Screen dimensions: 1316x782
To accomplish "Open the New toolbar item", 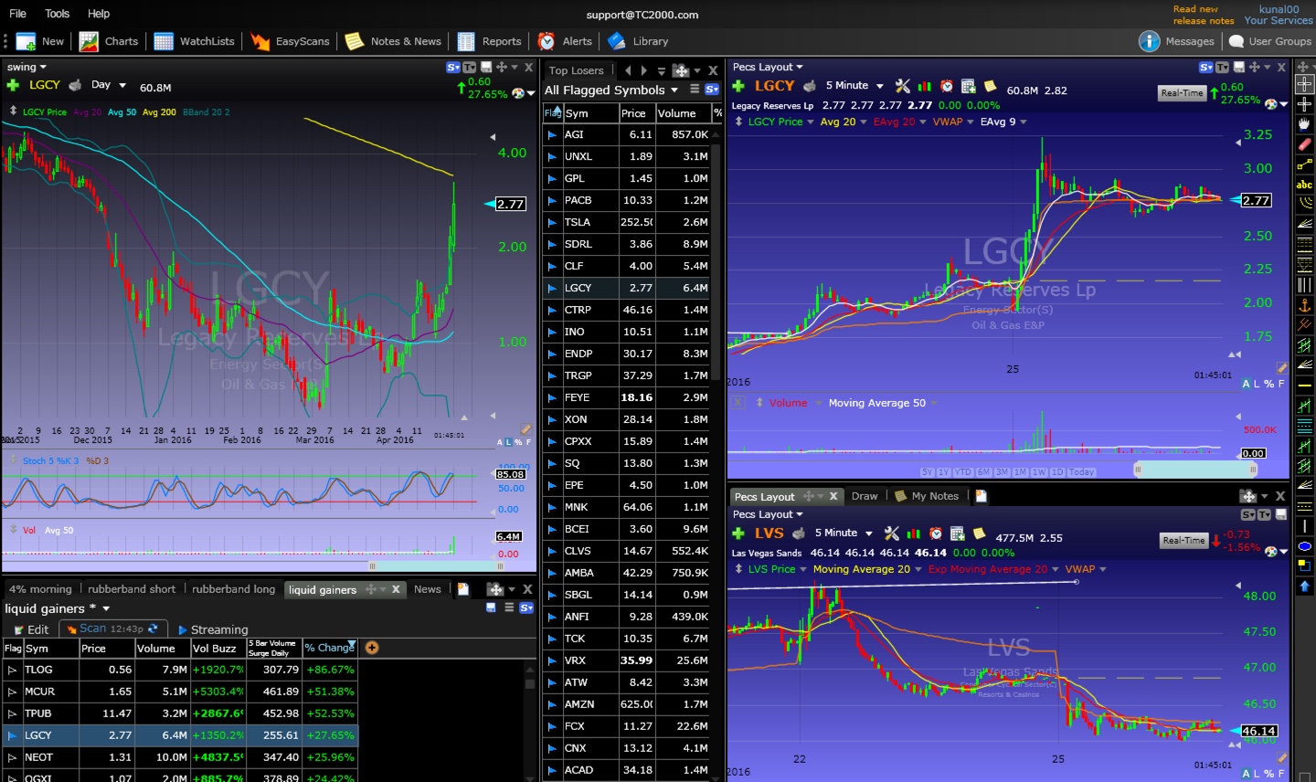I will (x=40, y=41).
